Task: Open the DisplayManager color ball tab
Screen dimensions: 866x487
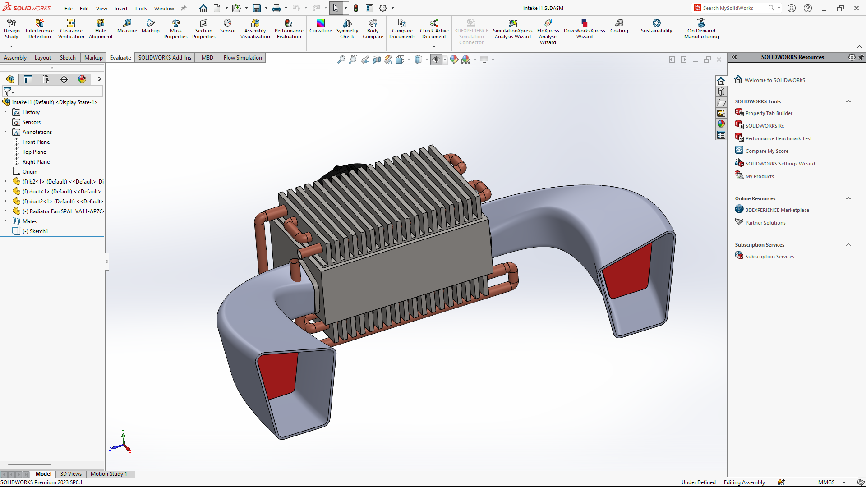Action: tap(82, 79)
